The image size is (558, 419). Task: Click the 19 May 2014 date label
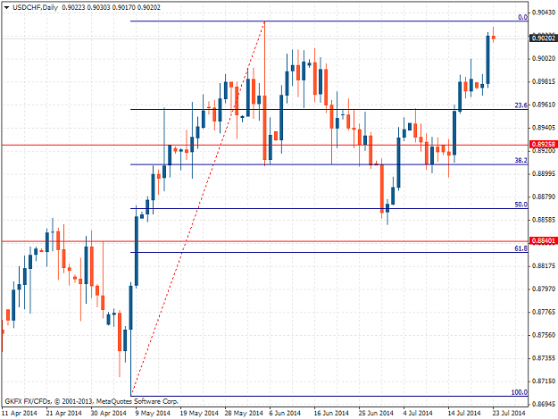pyautogui.click(x=199, y=413)
